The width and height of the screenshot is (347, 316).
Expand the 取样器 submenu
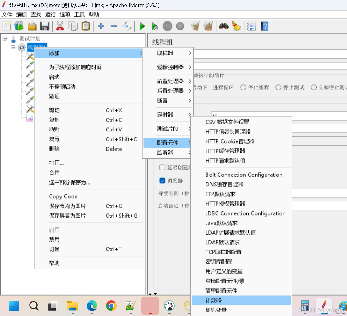[168, 53]
